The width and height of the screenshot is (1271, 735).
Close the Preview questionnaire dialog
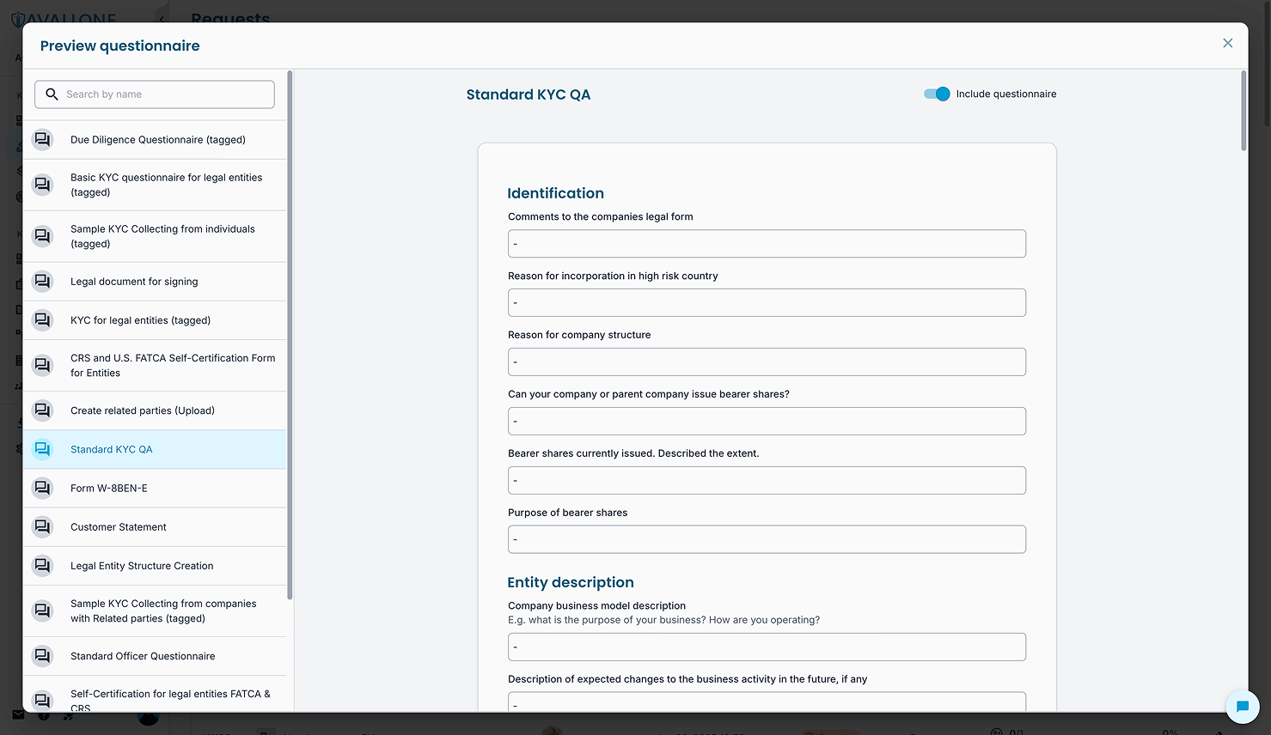(1227, 42)
